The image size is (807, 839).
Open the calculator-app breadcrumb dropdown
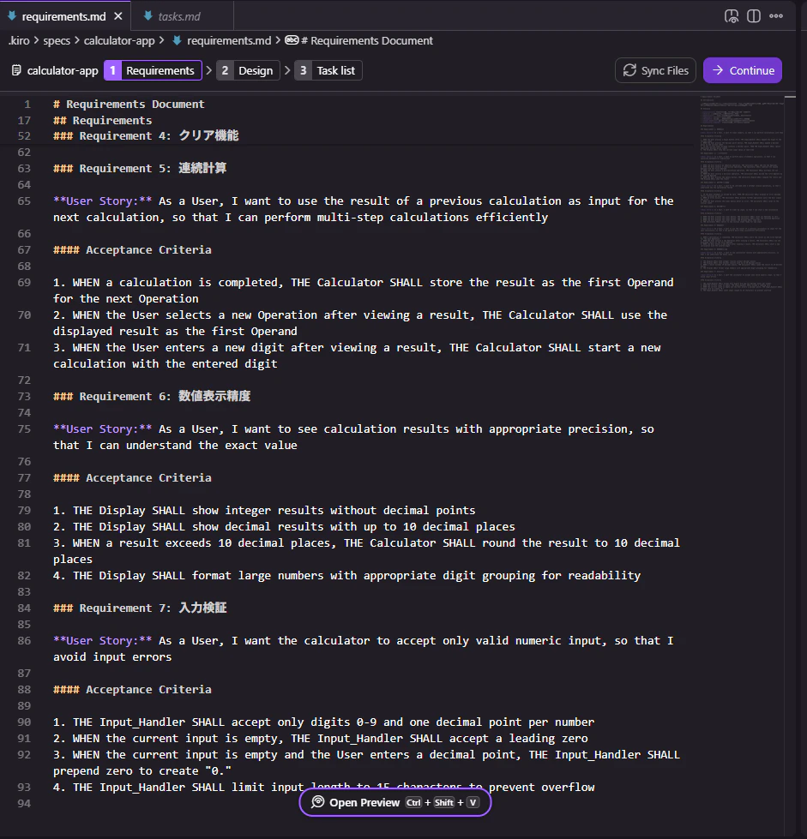pos(119,40)
